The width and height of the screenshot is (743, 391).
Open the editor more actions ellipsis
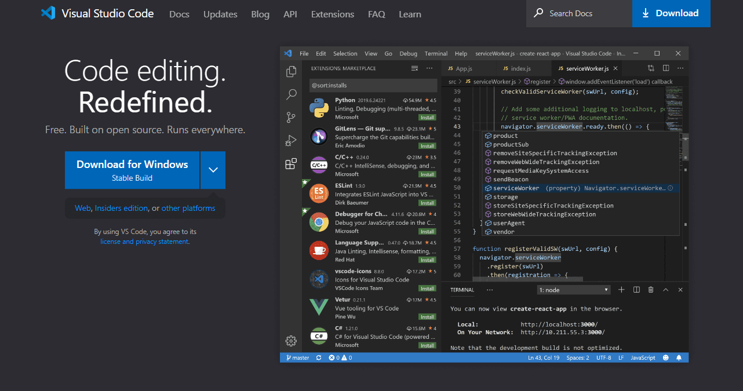click(x=680, y=68)
